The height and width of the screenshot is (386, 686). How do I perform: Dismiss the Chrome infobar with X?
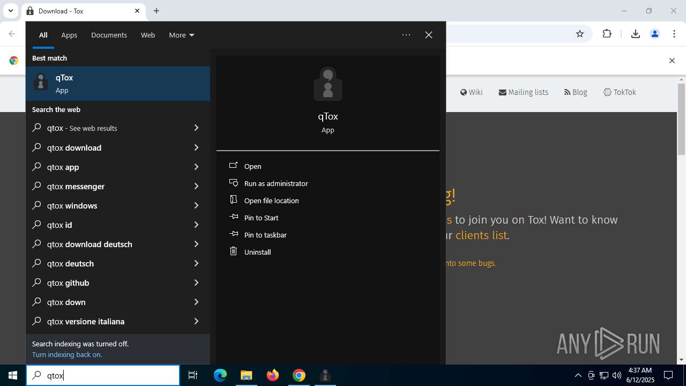point(672,61)
